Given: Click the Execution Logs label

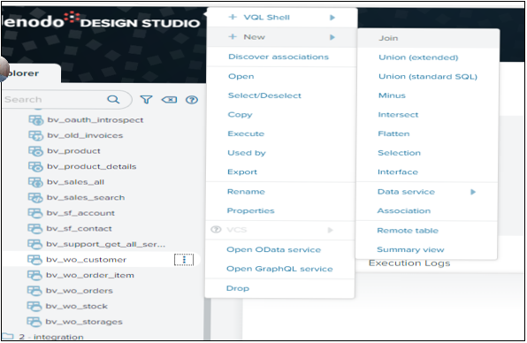Looking at the screenshot, I should point(409,263).
